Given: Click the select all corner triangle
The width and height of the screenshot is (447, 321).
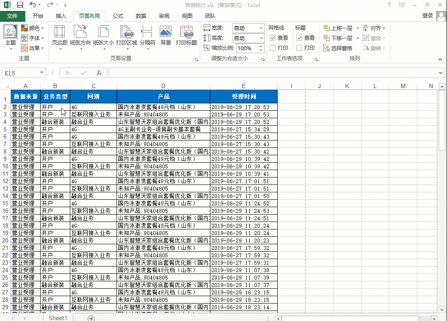Looking at the screenshot, I should 7,86.
